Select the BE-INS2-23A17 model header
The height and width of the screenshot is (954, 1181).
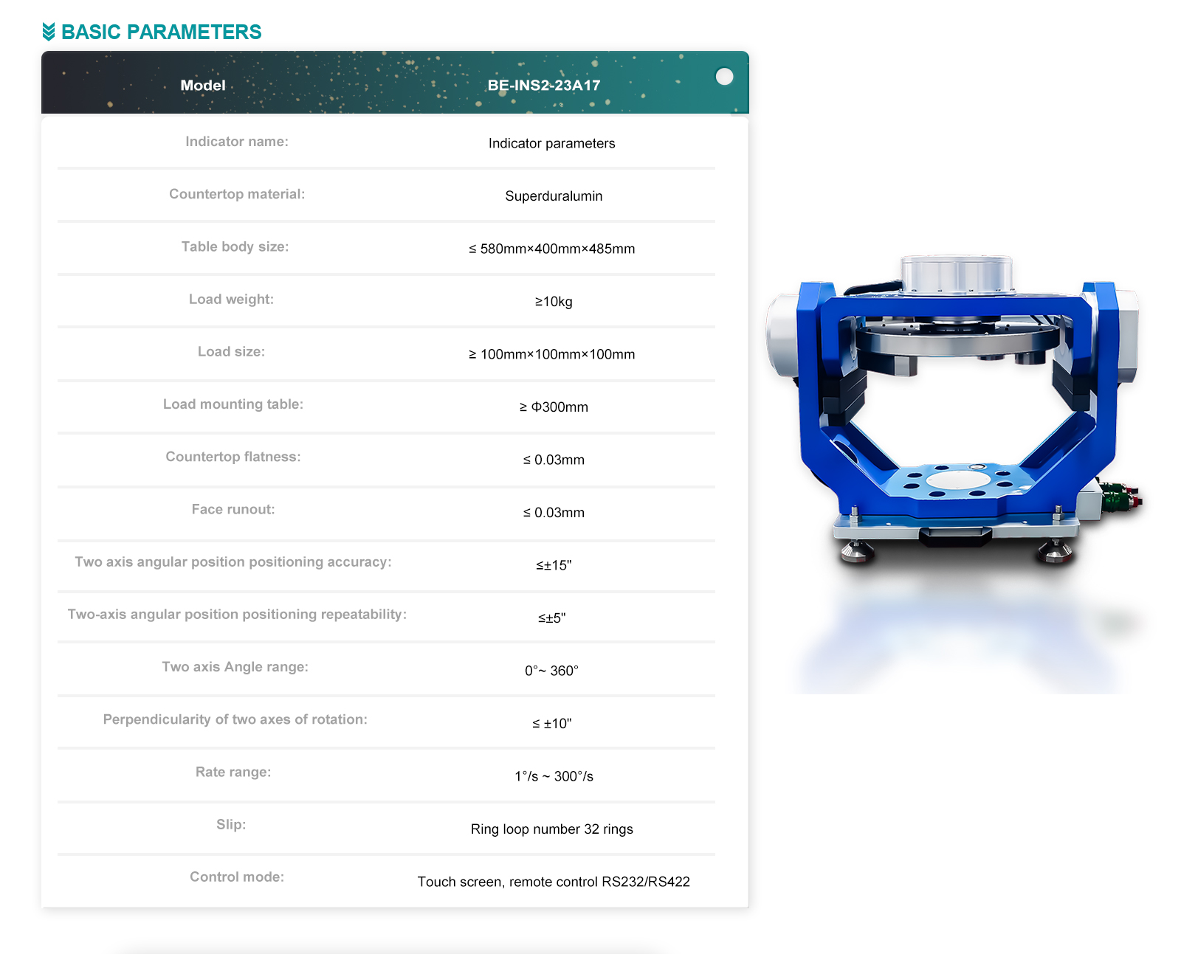coord(543,86)
